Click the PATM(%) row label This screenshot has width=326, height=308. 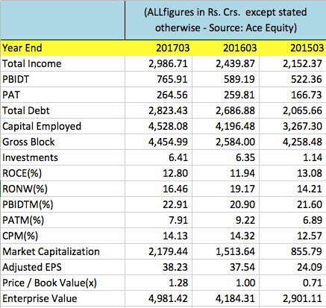(23, 220)
